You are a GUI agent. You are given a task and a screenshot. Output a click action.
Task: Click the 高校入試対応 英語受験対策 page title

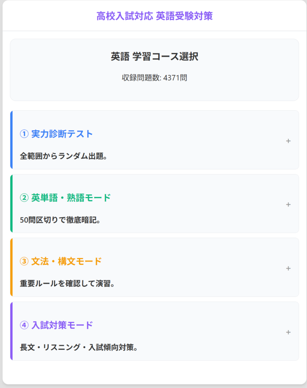(154, 16)
